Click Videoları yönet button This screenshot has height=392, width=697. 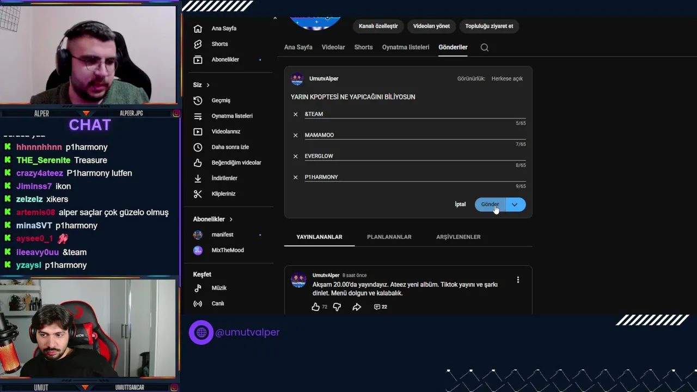click(431, 26)
